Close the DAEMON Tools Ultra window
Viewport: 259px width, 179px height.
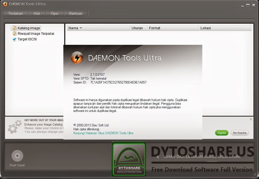[253, 5]
